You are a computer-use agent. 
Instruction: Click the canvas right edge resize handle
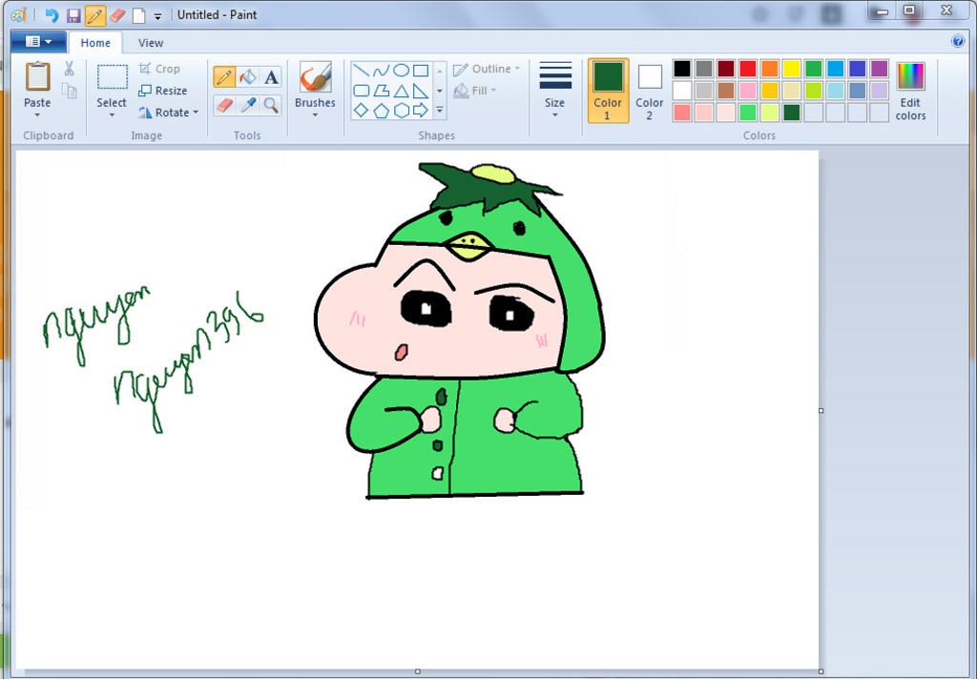tap(821, 410)
